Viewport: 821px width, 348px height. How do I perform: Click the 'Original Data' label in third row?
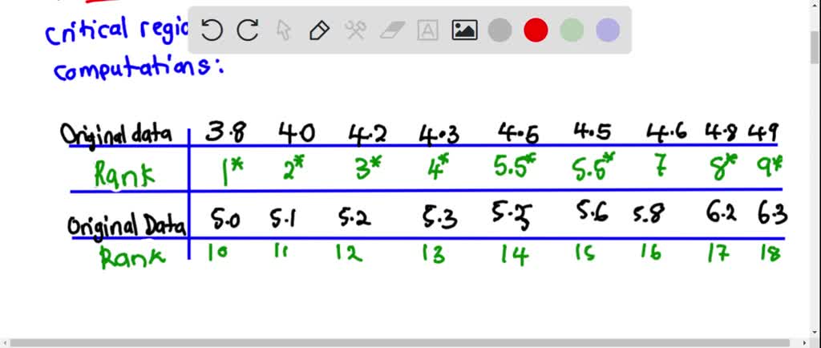127,225
